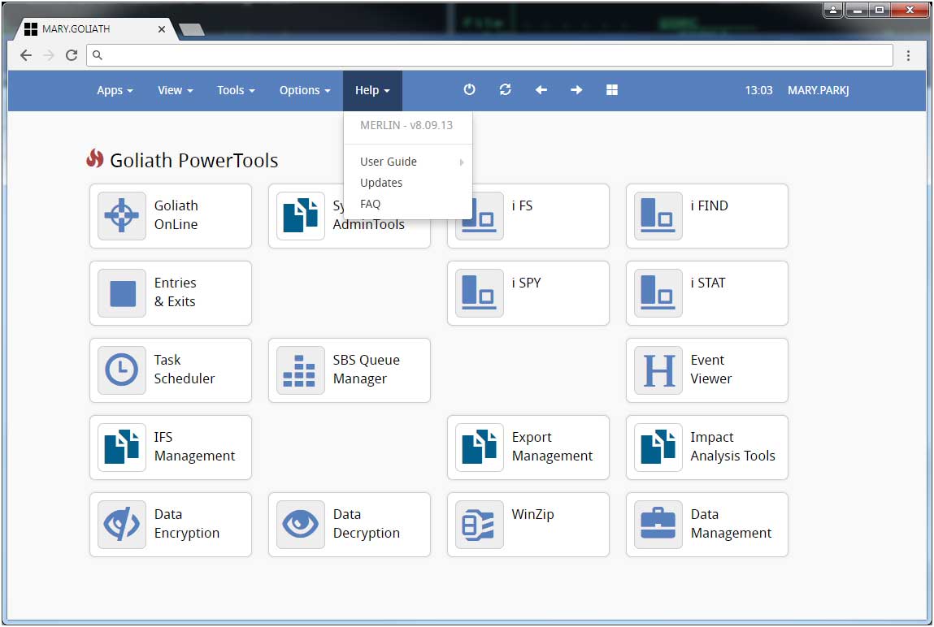Image resolution: width=934 pixels, height=627 pixels.
Task: Select Updates from the Help menu
Action: 381,183
